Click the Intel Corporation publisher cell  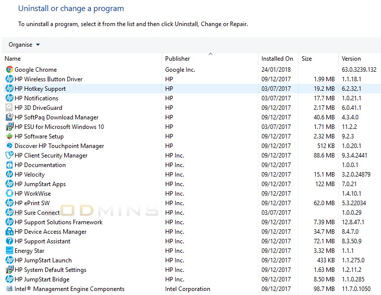(188, 288)
